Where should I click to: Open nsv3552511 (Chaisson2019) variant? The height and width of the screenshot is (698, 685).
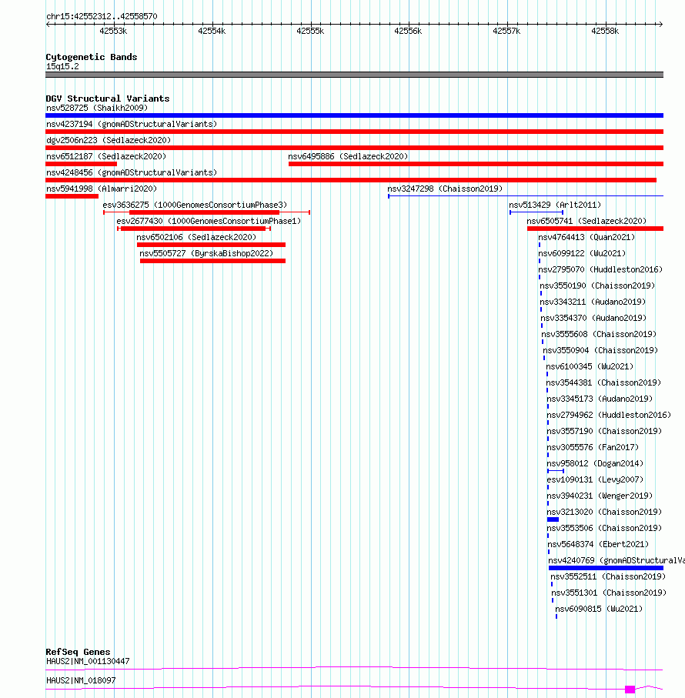click(x=608, y=577)
